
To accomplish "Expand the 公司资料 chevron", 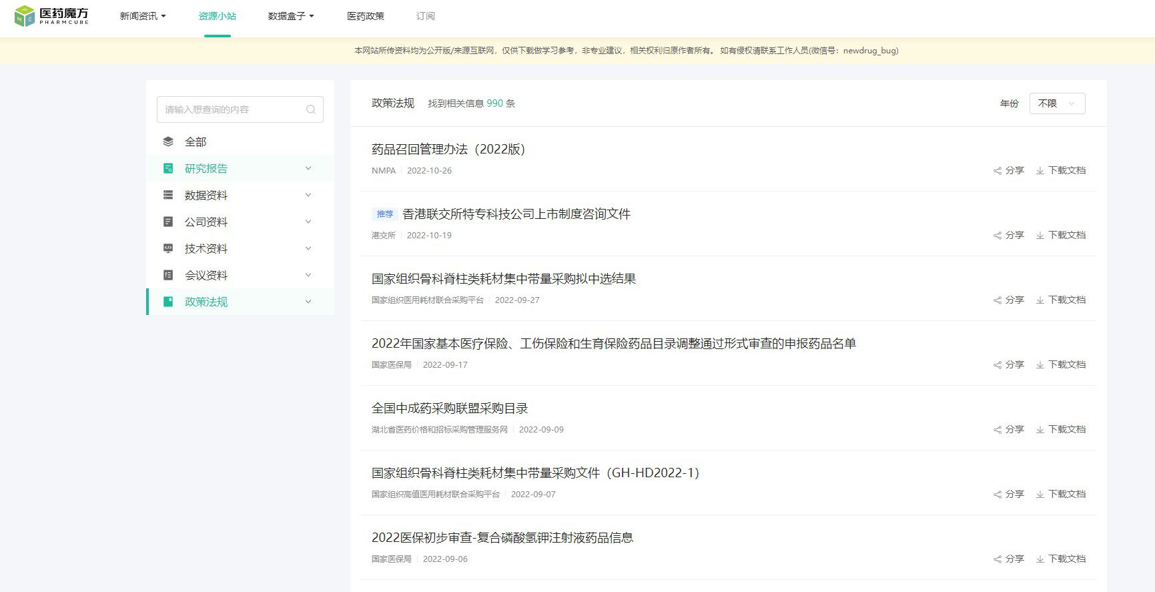I will [308, 222].
